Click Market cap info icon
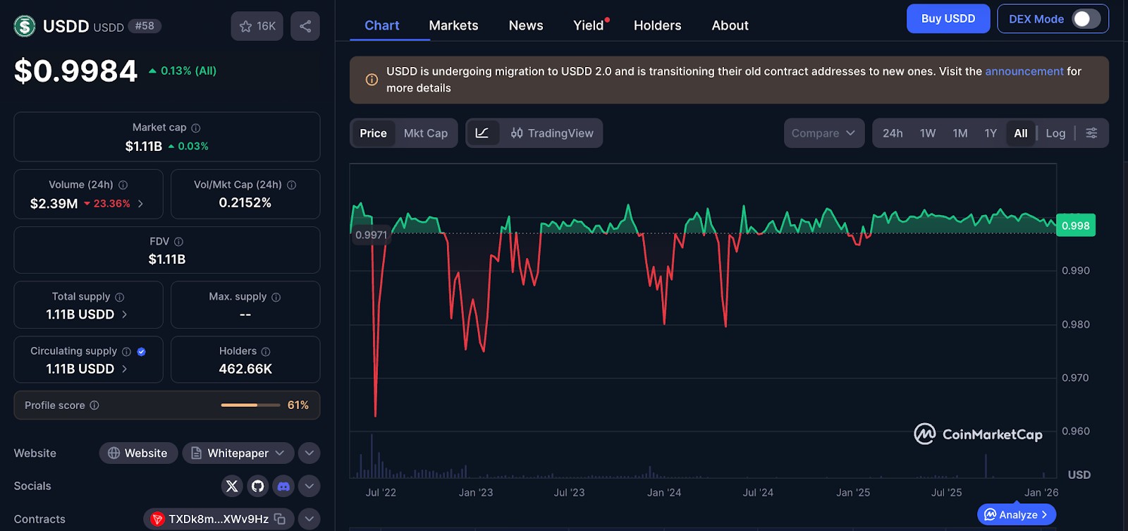The width and height of the screenshot is (1128, 531). [x=196, y=128]
